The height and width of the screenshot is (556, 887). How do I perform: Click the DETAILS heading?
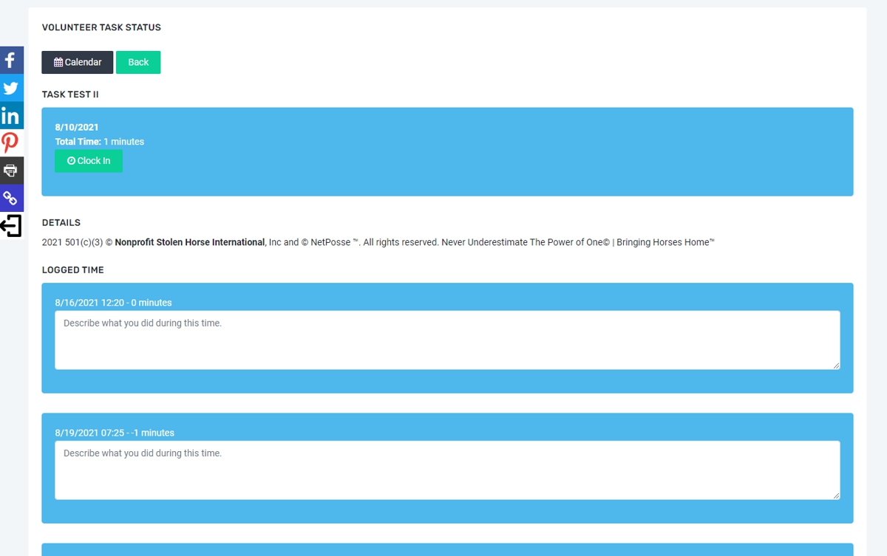pyautogui.click(x=61, y=223)
